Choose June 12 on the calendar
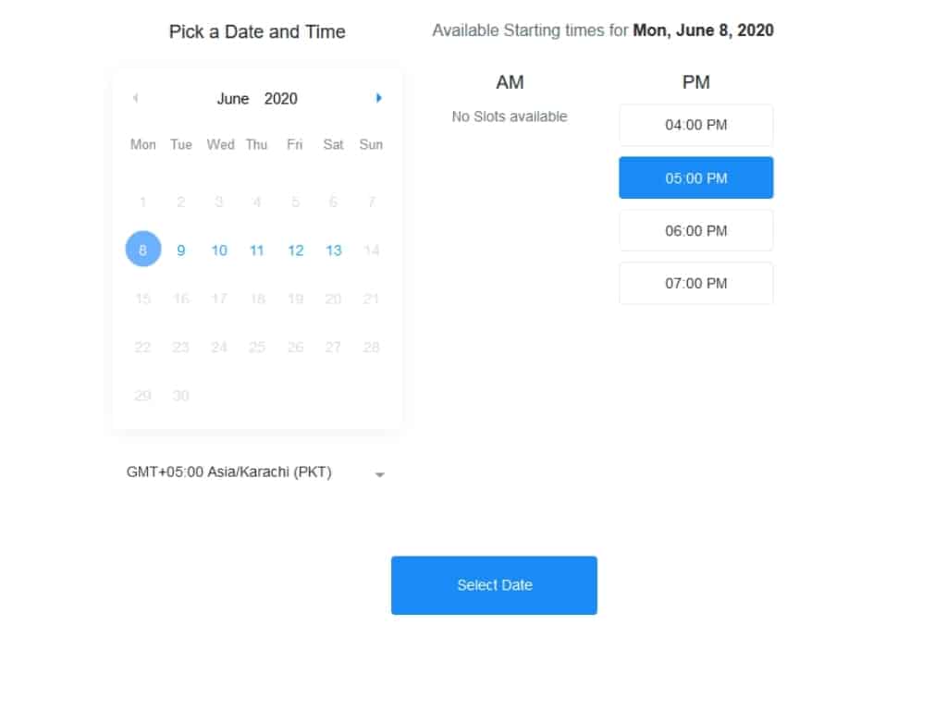 point(295,251)
